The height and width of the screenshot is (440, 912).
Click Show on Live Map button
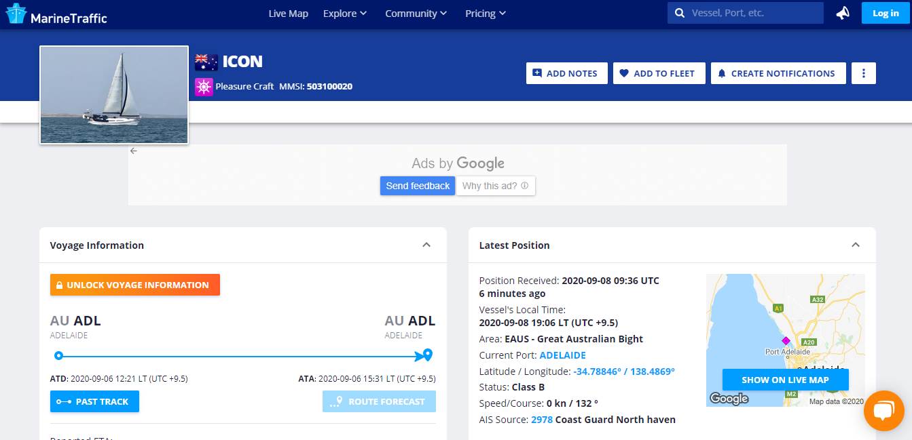pyautogui.click(x=785, y=380)
